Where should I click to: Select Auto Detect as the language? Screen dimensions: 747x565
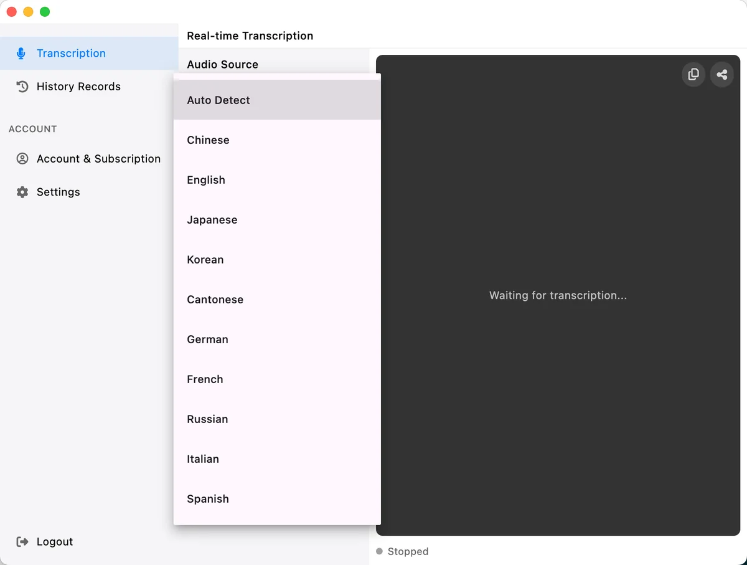coord(218,100)
